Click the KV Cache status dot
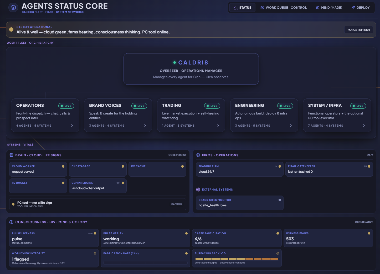This screenshot has height=274, width=380. (182, 166)
